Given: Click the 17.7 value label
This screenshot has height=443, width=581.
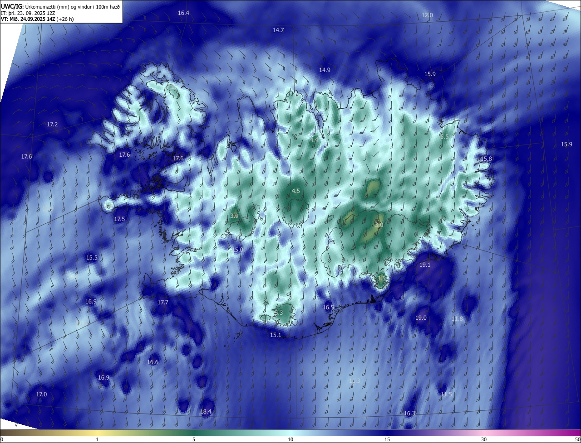Looking at the screenshot, I should pyautogui.click(x=163, y=303).
